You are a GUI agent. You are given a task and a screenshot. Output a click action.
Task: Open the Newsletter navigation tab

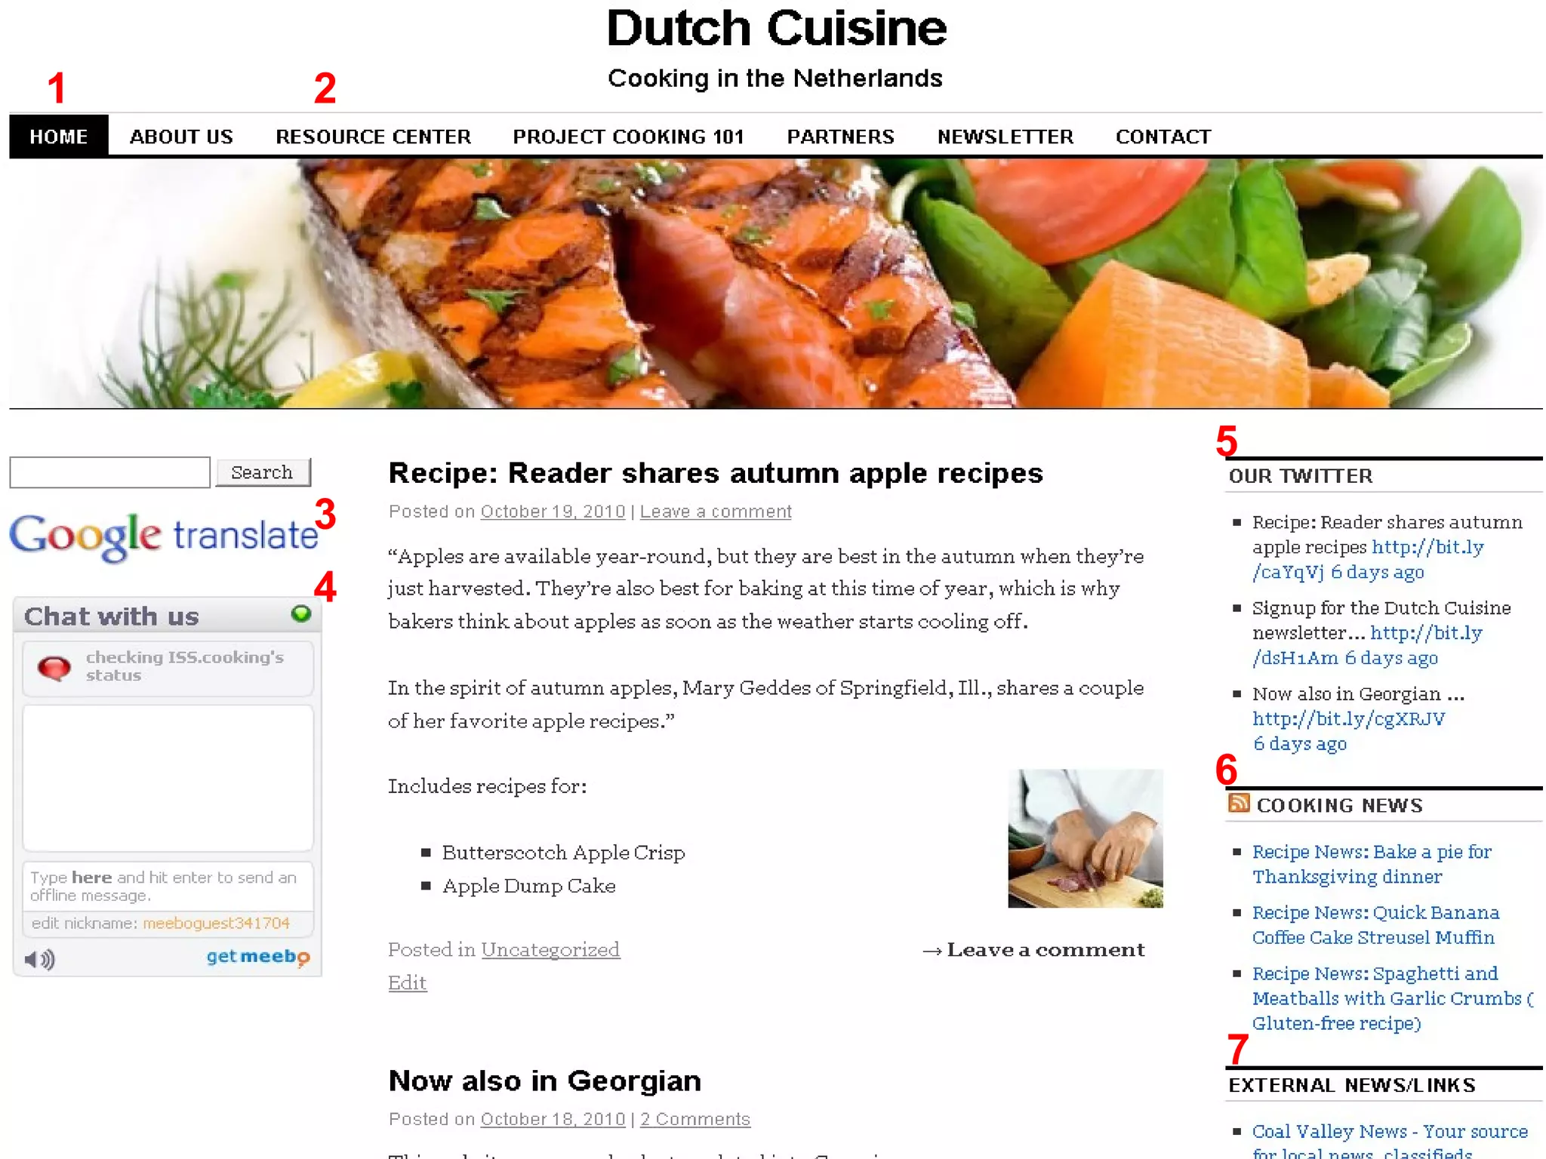click(x=1005, y=137)
